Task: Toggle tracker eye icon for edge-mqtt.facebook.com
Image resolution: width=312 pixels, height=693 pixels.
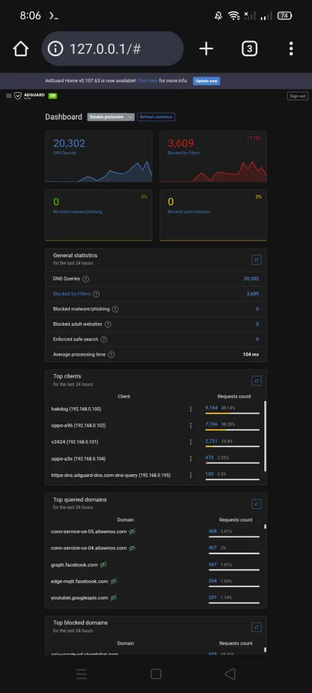Action: 114,581
